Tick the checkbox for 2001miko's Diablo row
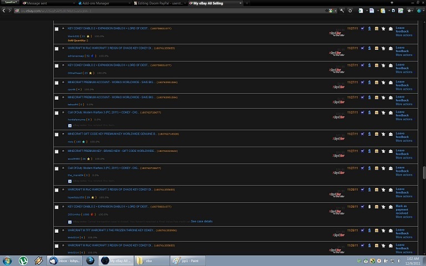426x266 pixels. (x=57, y=207)
